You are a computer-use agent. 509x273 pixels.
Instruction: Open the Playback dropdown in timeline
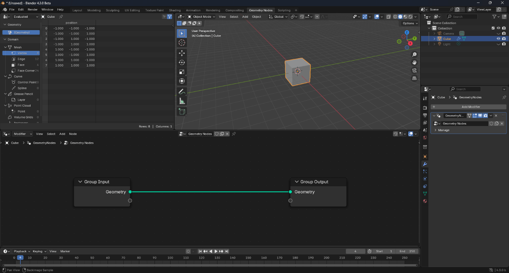(x=22, y=251)
